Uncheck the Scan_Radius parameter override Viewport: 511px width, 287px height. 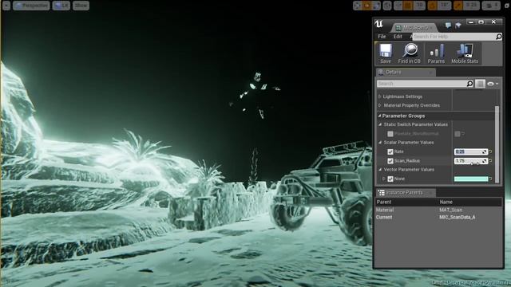390,161
